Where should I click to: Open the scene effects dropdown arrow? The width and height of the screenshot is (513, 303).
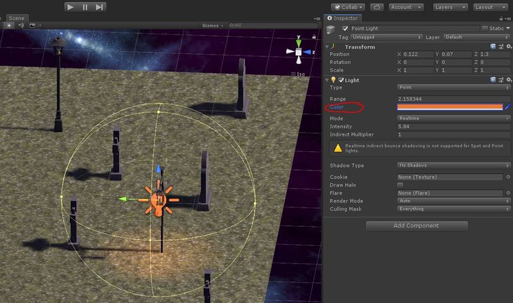(40, 25)
